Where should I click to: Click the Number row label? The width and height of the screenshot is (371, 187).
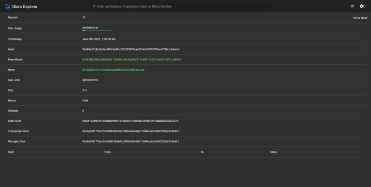13,17
